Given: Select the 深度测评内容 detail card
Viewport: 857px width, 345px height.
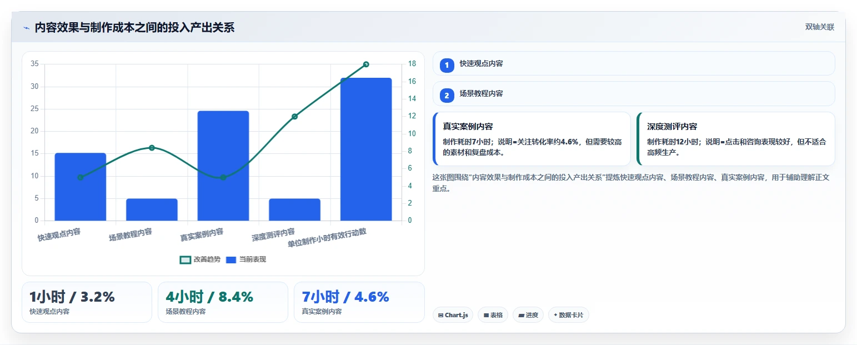Looking at the screenshot, I should (x=736, y=139).
